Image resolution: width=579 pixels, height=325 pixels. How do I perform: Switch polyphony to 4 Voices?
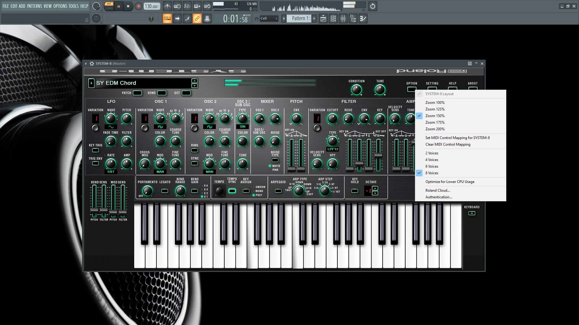tap(460, 160)
